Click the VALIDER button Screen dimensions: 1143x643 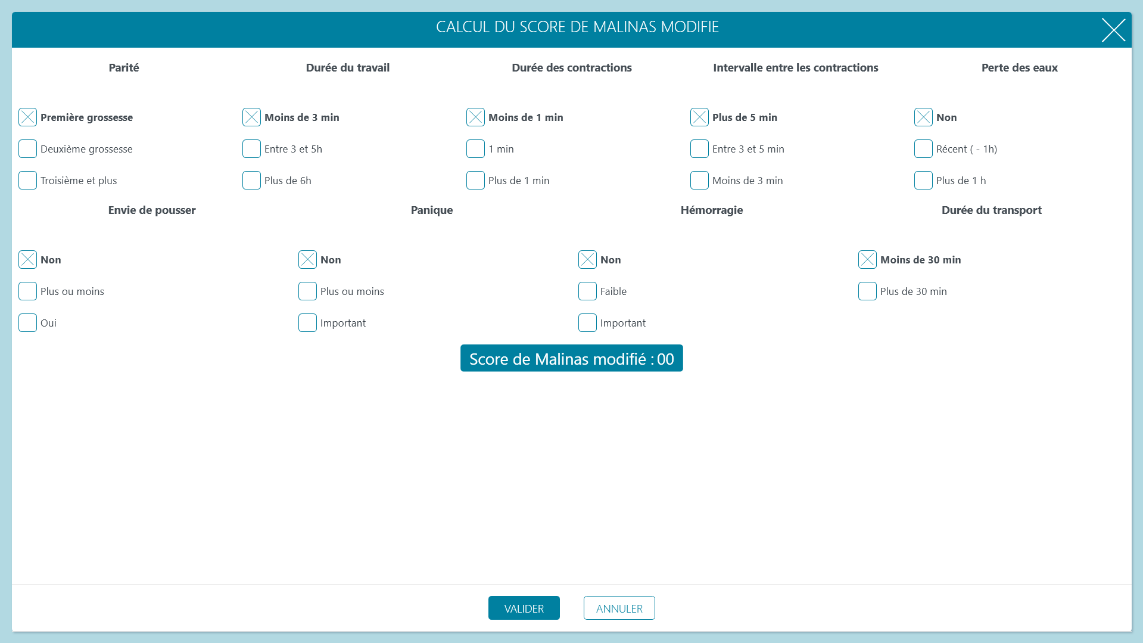tap(524, 608)
